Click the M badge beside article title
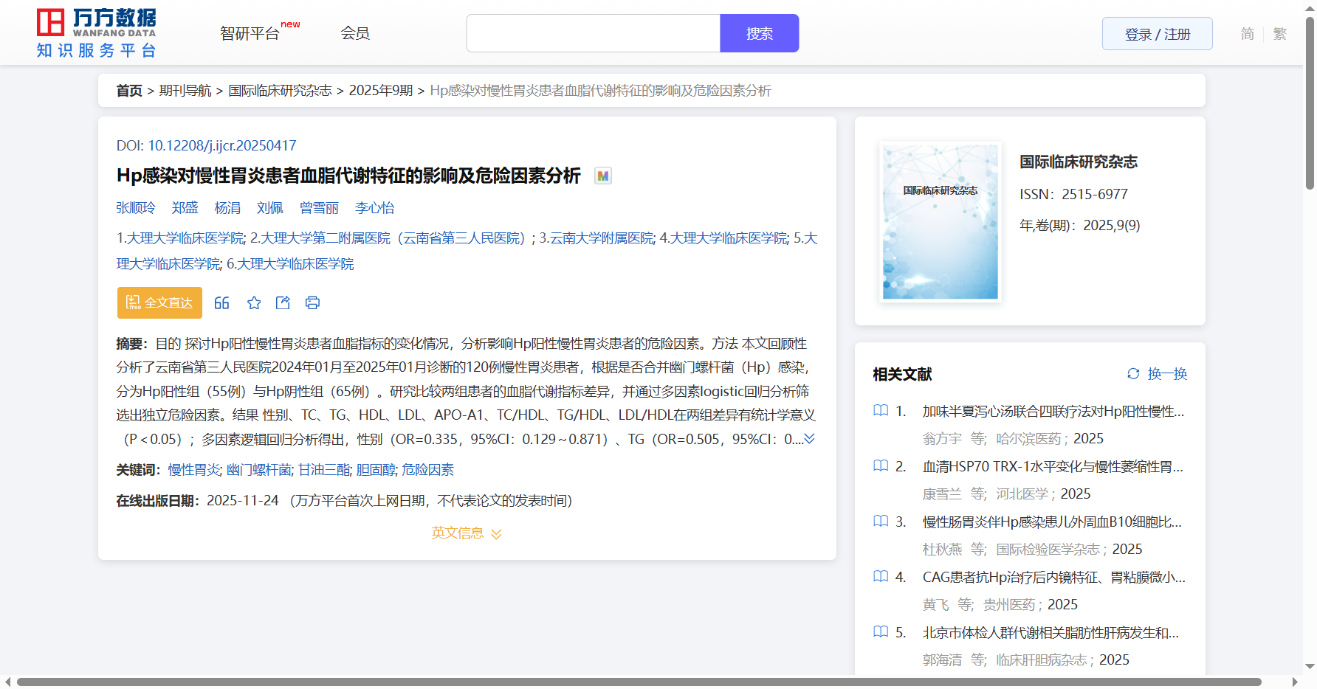 (x=603, y=176)
